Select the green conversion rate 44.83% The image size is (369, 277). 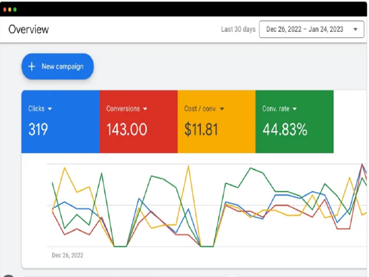tap(285, 130)
